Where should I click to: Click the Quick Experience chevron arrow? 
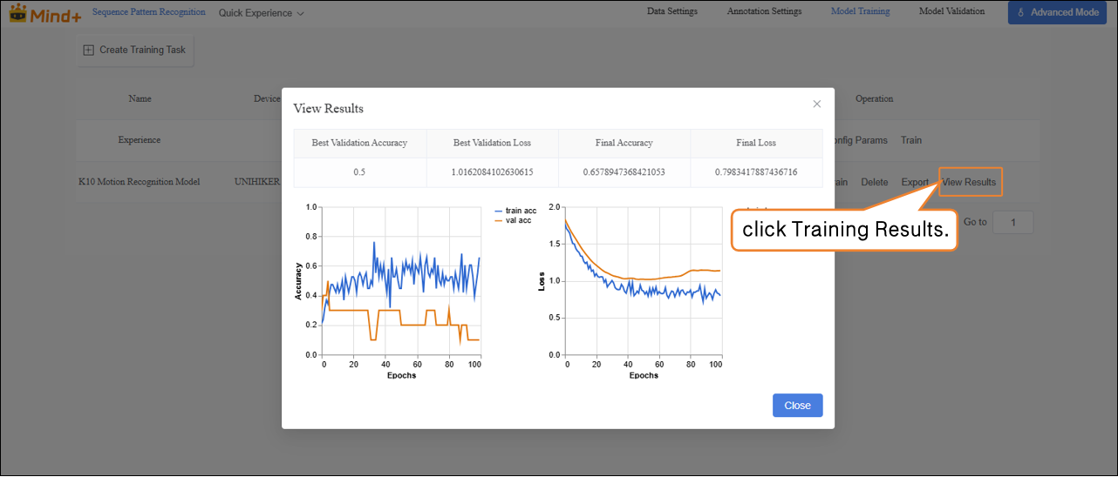pyautogui.click(x=301, y=14)
